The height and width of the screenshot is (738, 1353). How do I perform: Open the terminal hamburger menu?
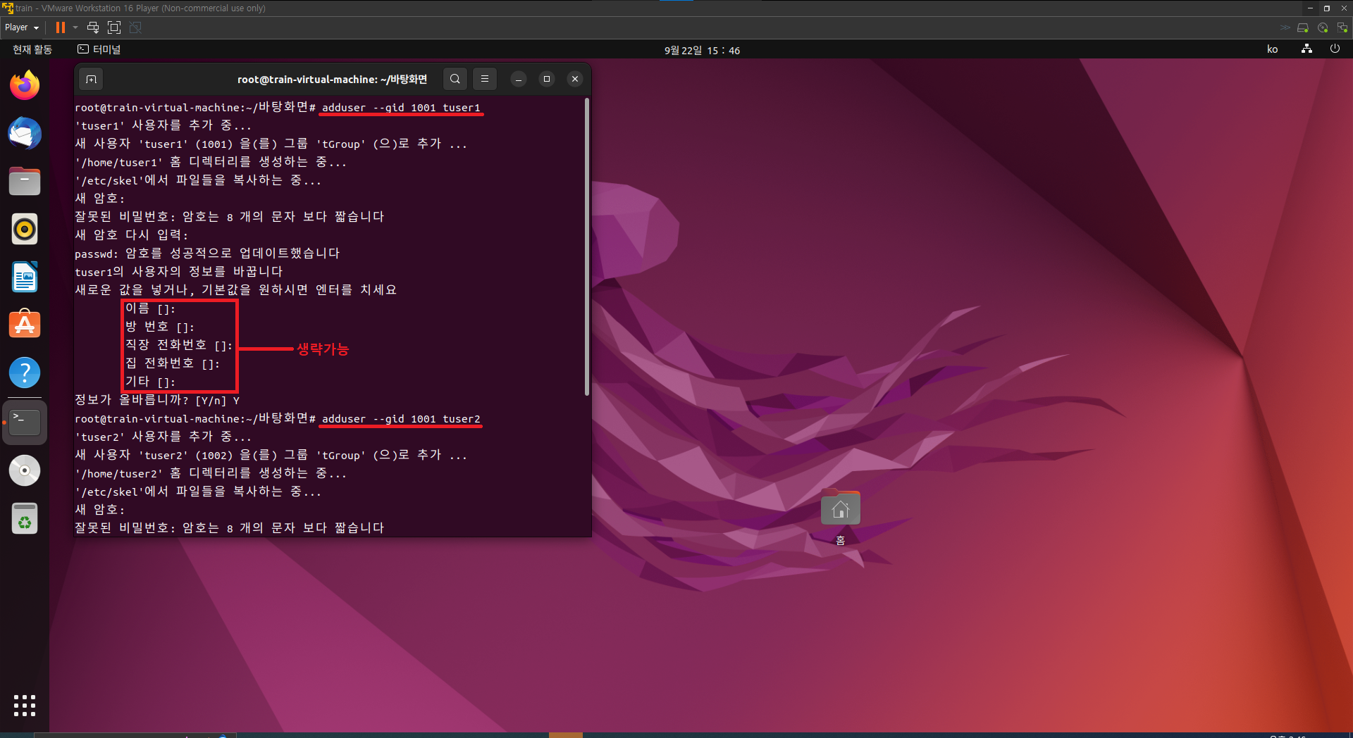[485, 79]
